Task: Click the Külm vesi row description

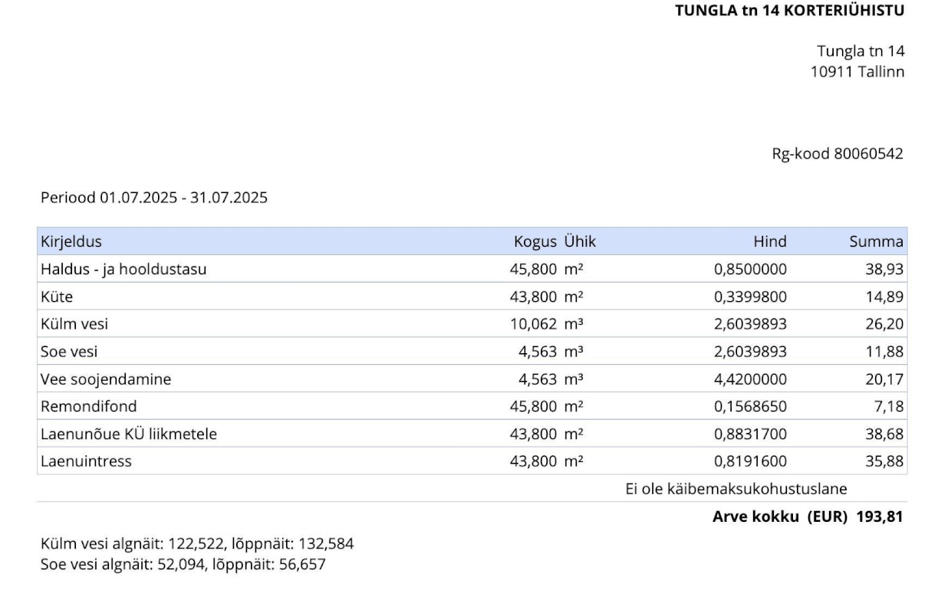Action: (74, 324)
